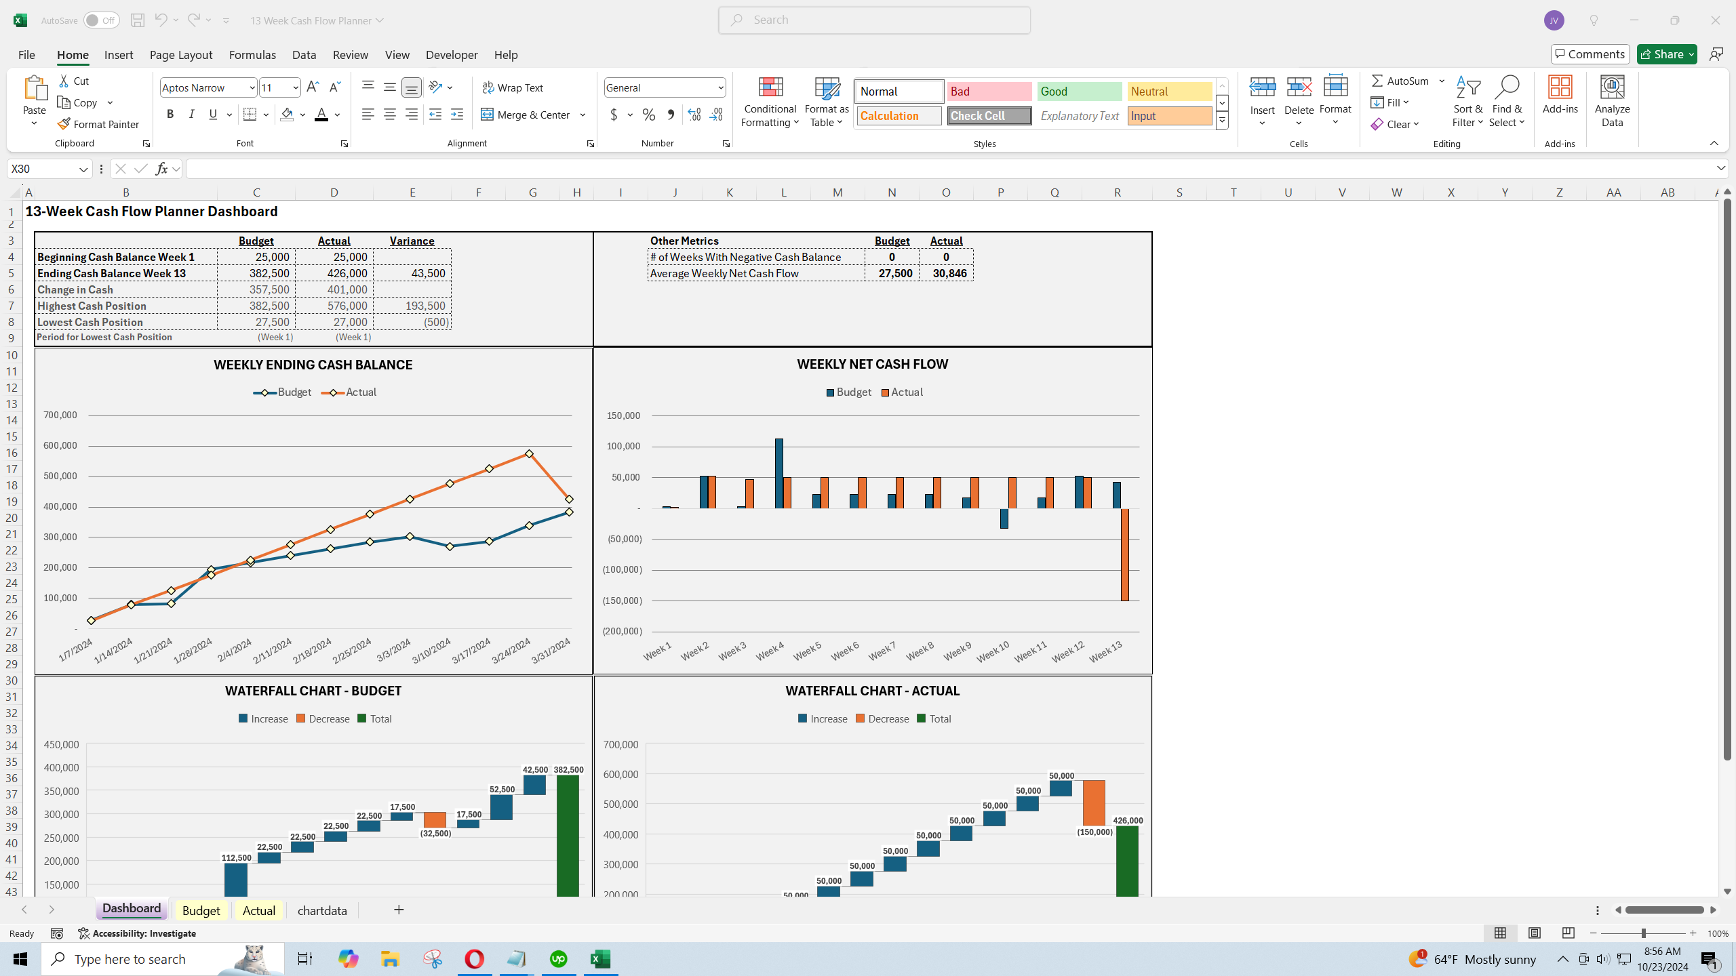Image resolution: width=1736 pixels, height=976 pixels.
Task: Add a new sheet with plus button
Action: click(399, 910)
